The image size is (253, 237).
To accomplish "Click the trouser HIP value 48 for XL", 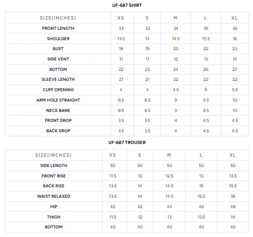I will coord(233,207).
